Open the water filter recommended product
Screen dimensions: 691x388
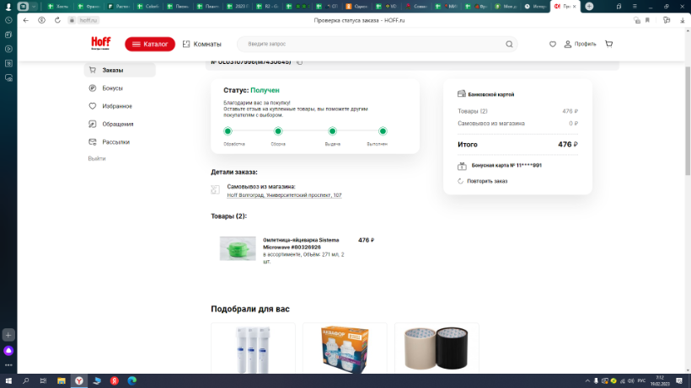[x=253, y=348]
